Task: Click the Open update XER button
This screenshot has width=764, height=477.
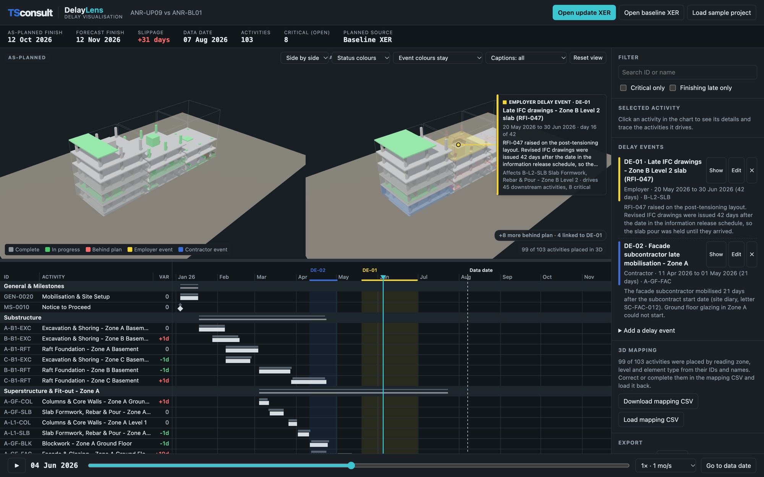Action: click(x=584, y=13)
